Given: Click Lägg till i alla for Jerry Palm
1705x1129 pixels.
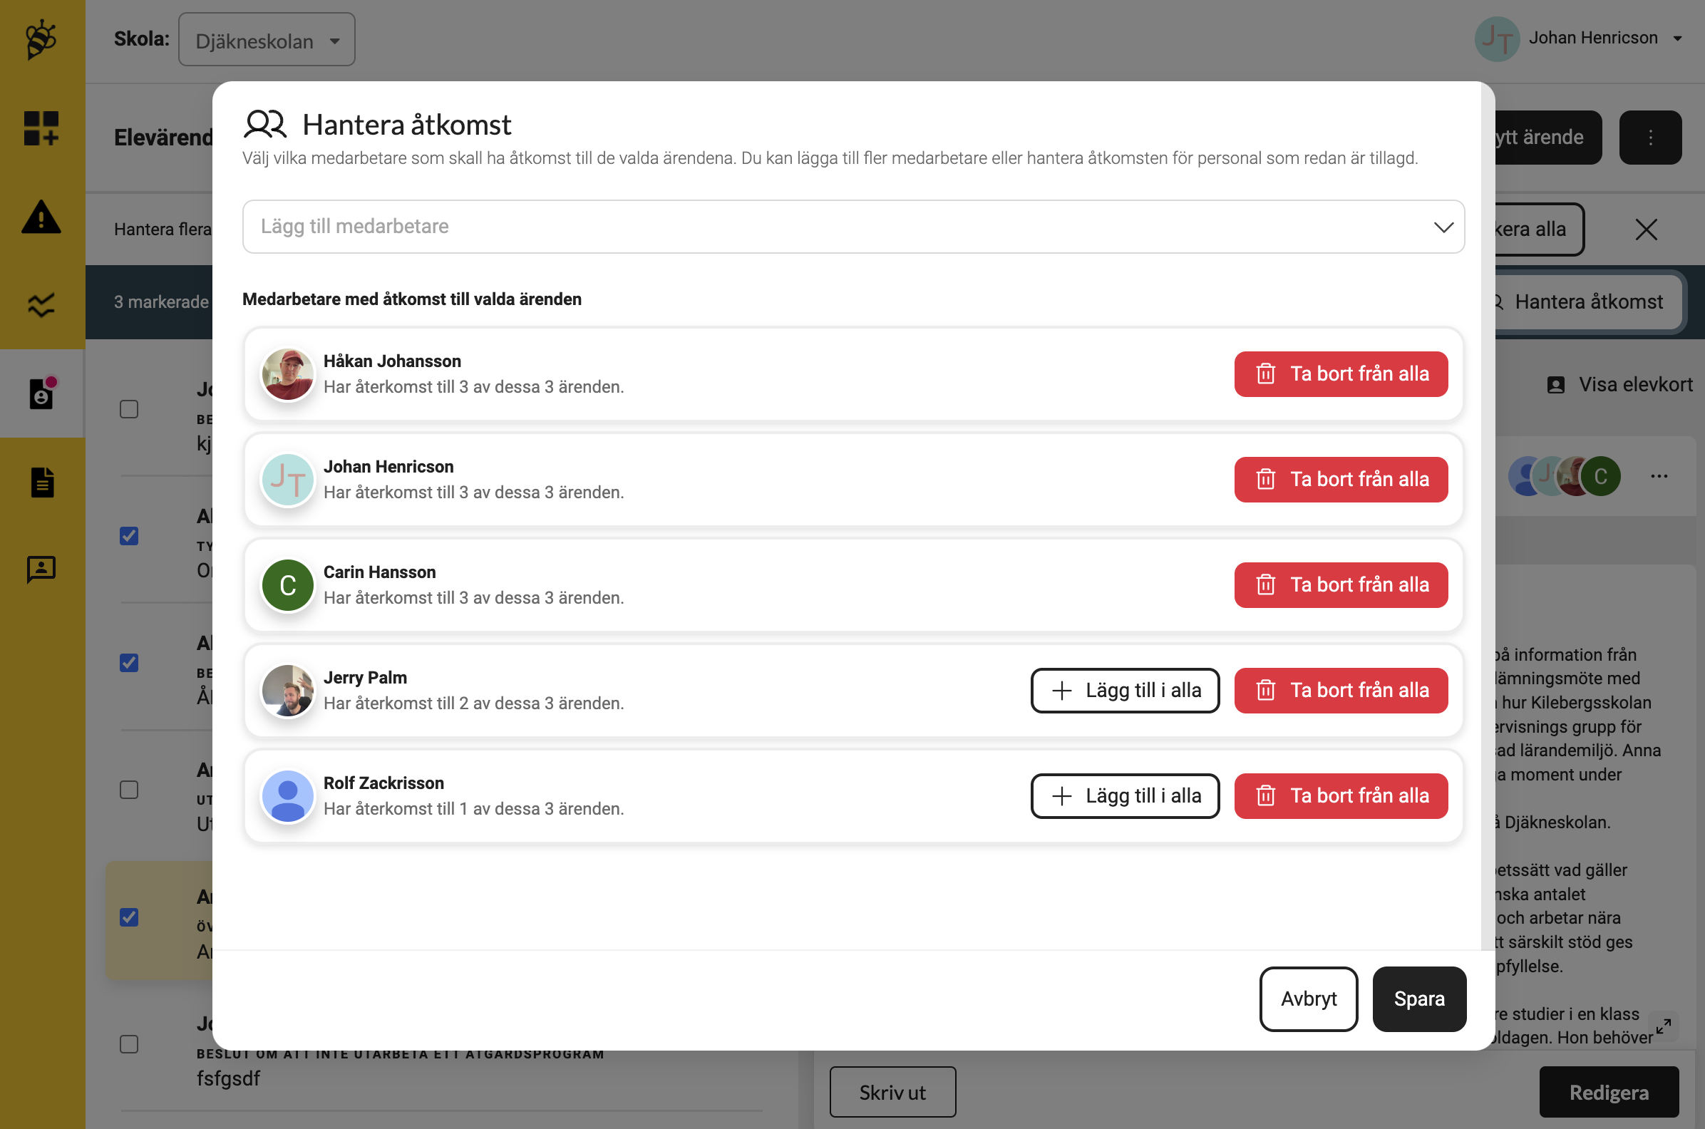Looking at the screenshot, I should click(x=1124, y=691).
